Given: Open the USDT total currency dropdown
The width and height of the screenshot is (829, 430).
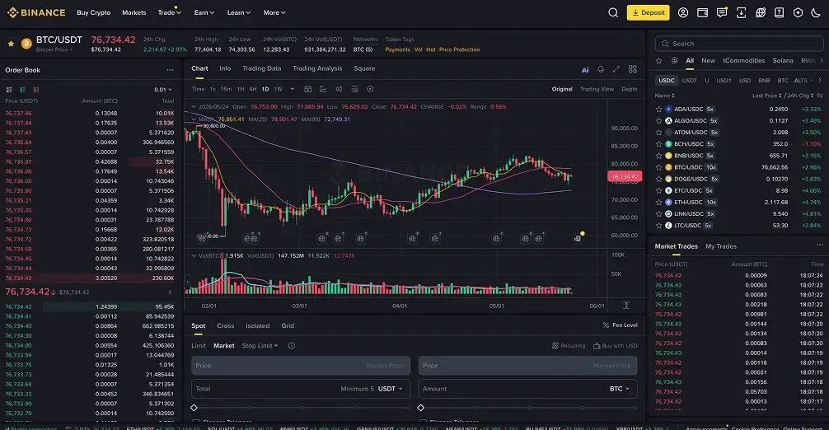Looking at the screenshot, I should [390, 389].
